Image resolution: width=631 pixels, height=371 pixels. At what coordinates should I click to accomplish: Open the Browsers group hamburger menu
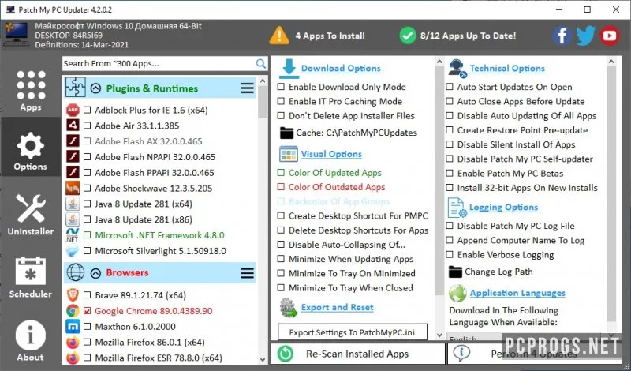coord(248,274)
